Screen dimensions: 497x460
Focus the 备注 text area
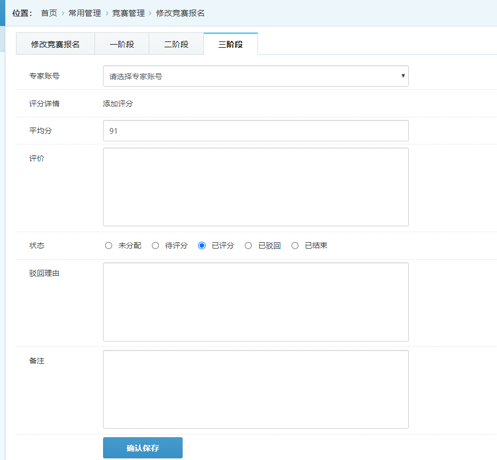[255, 389]
